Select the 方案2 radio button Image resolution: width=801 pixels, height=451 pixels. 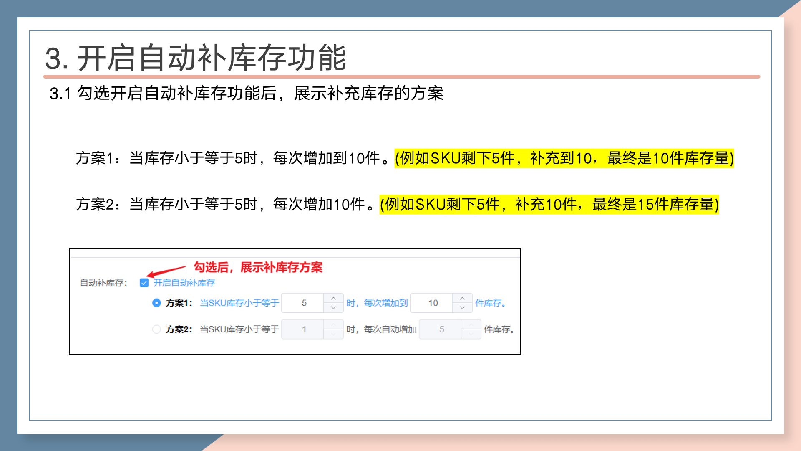(156, 329)
